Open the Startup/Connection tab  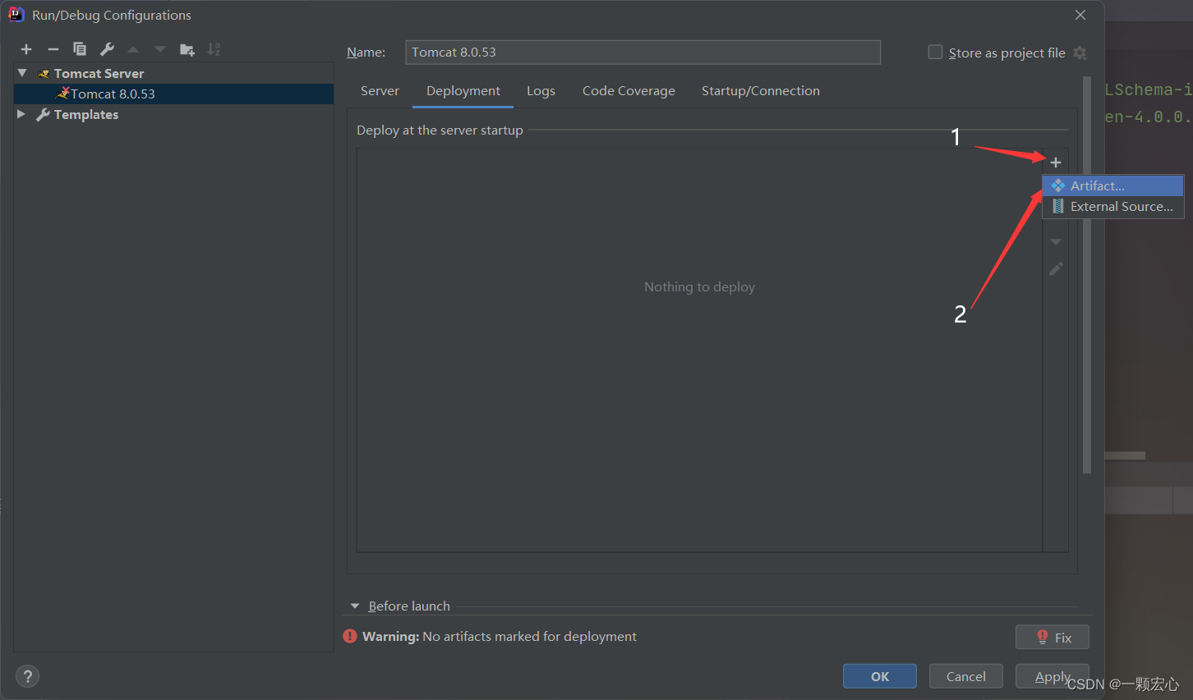click(761, 90)
